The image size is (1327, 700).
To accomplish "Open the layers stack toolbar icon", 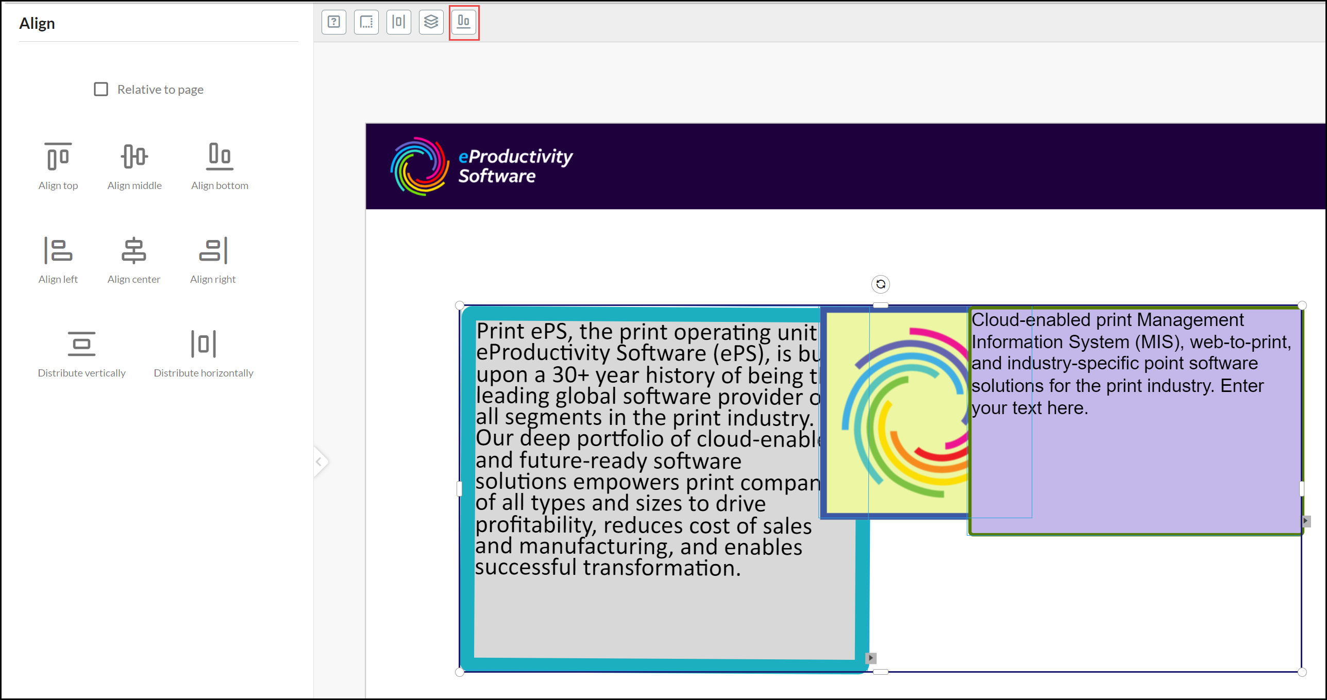I will pyautogui.click(x=431, y=22).
